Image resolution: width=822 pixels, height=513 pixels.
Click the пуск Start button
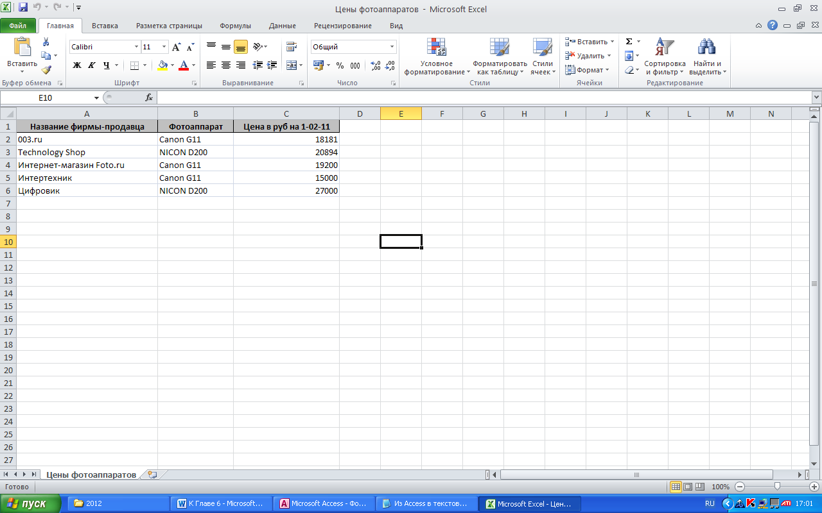click(x=30, y=503)
